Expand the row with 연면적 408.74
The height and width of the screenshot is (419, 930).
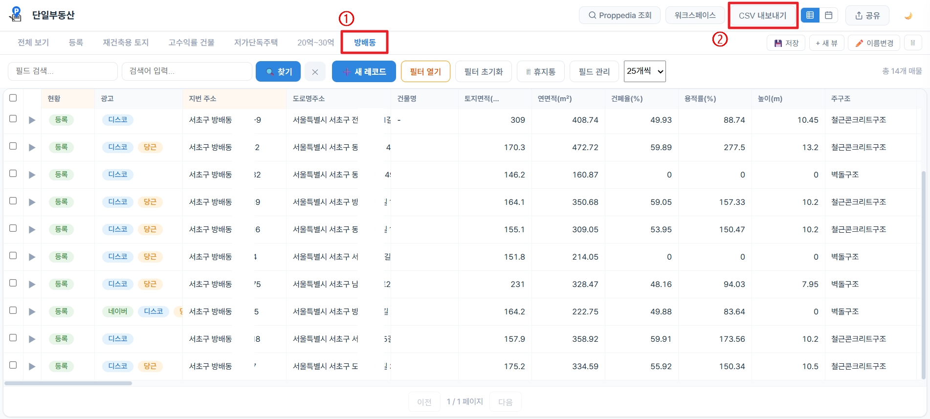click(x=32, y=120)
